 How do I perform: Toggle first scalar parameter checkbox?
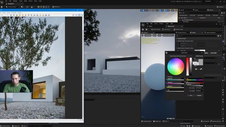pyautogui.click(x=180, y=43)
